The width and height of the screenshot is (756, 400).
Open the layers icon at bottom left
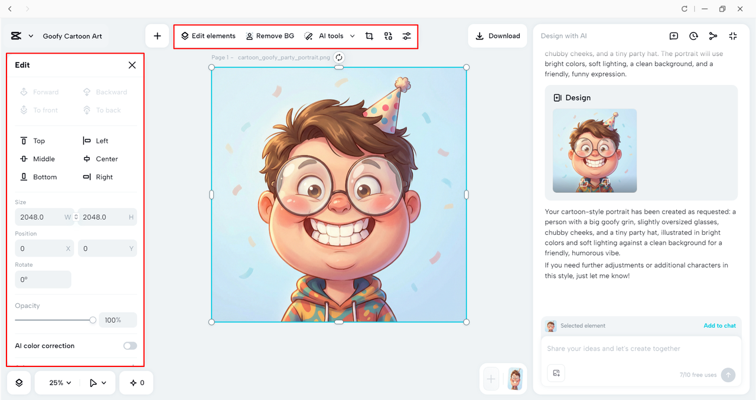pyautogui.click(x=19, y=382)
